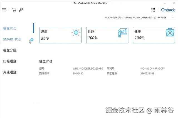This screenshot has height=118, width=178.
Task: Open the WDC WD30EZRZ drive selector
Action: point(139,17)
